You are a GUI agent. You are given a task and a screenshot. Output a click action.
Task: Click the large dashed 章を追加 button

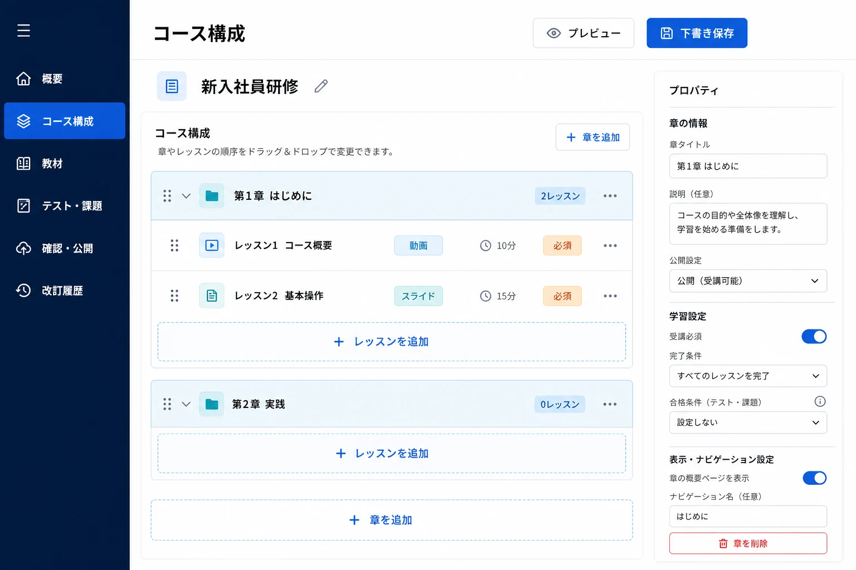[392, 520]
